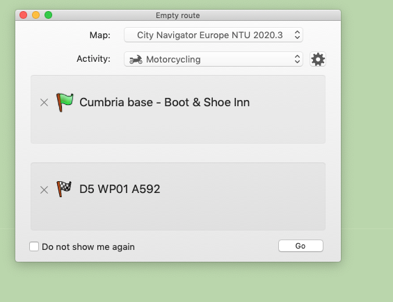393x302 pixels.
Task: Close the Empty route window
Action: pos(24,15)
